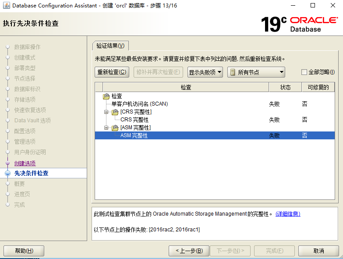
Task: Click the node icon in 所有节点 dropdown
Action: pos(233,72)
